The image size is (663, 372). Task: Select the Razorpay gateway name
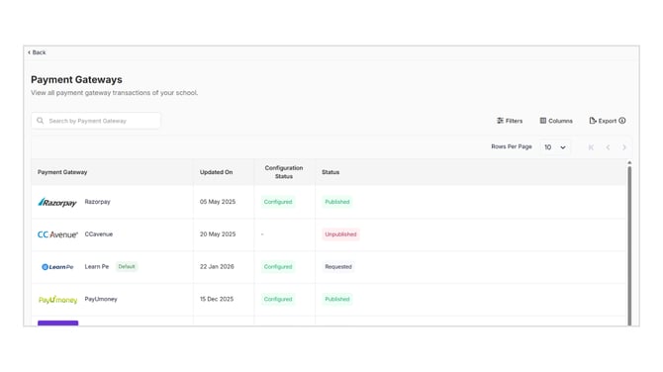(97, 202)
